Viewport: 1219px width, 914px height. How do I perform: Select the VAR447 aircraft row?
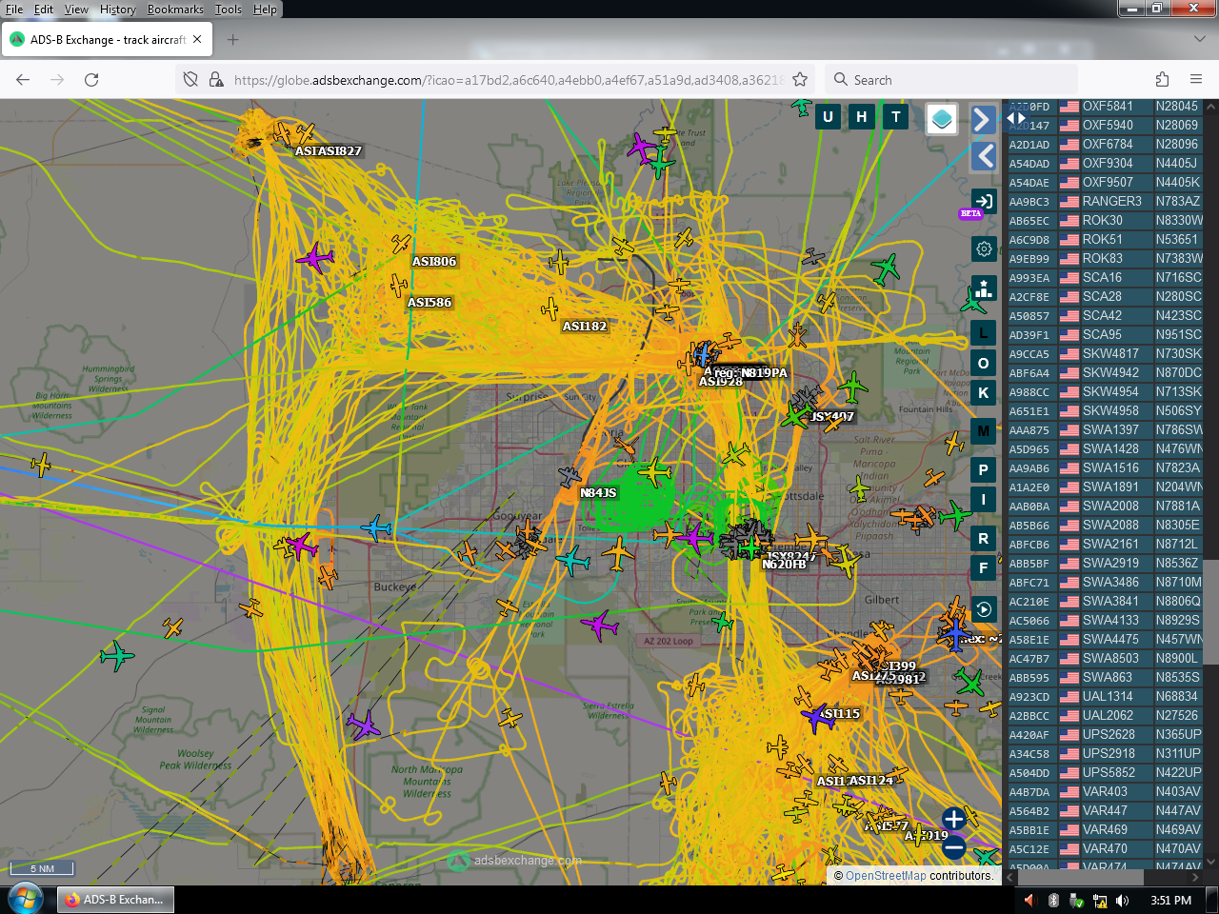[1106, 811]
